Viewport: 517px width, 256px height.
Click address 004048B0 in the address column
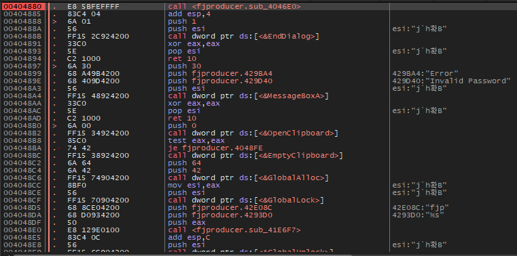pos(22,126)
